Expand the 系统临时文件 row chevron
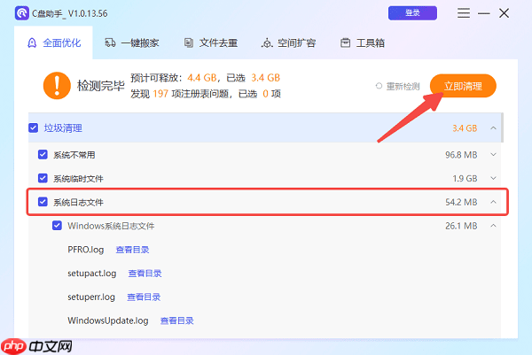Screen dimensions: 532x355 click(493, 178)
